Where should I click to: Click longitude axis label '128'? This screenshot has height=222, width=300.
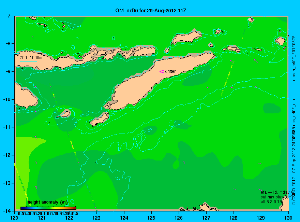coord(234,218)
